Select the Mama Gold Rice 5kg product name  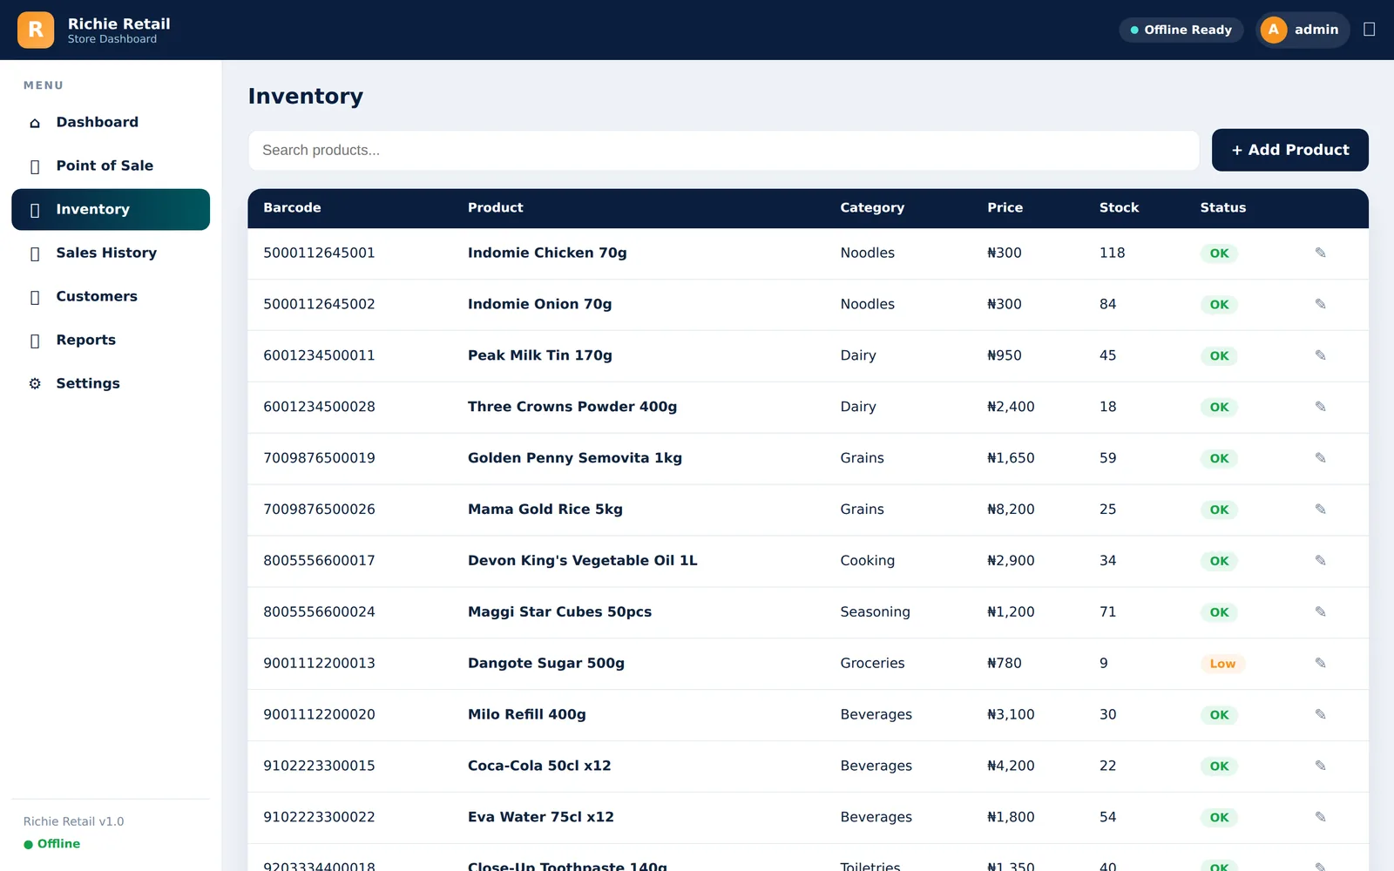pyautogui.click(x=545, y=510)
